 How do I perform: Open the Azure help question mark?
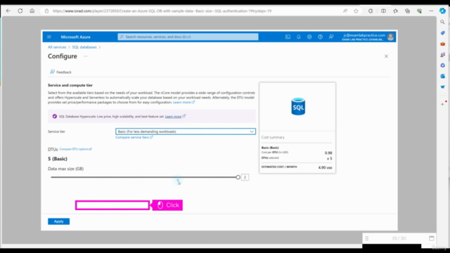pyautogui.click(x=320, y=37)
